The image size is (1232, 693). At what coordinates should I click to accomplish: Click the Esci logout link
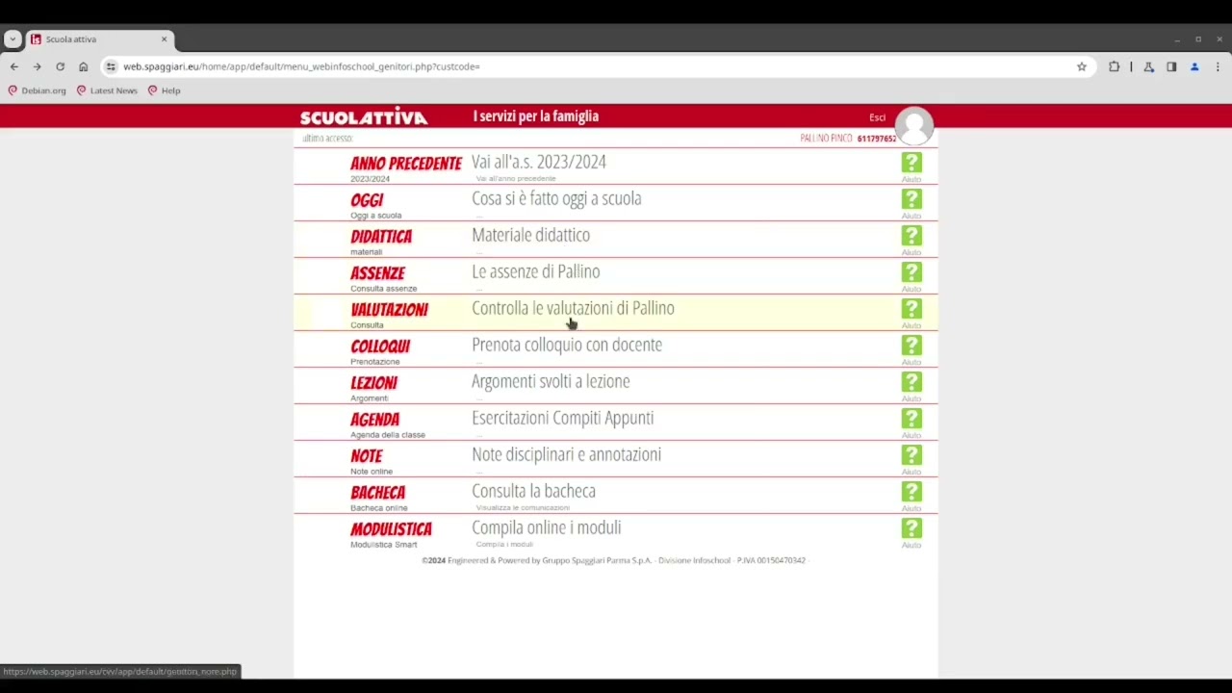point(877,117)
